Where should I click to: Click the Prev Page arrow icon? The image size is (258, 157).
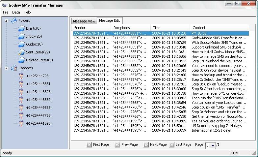point(117,145)
